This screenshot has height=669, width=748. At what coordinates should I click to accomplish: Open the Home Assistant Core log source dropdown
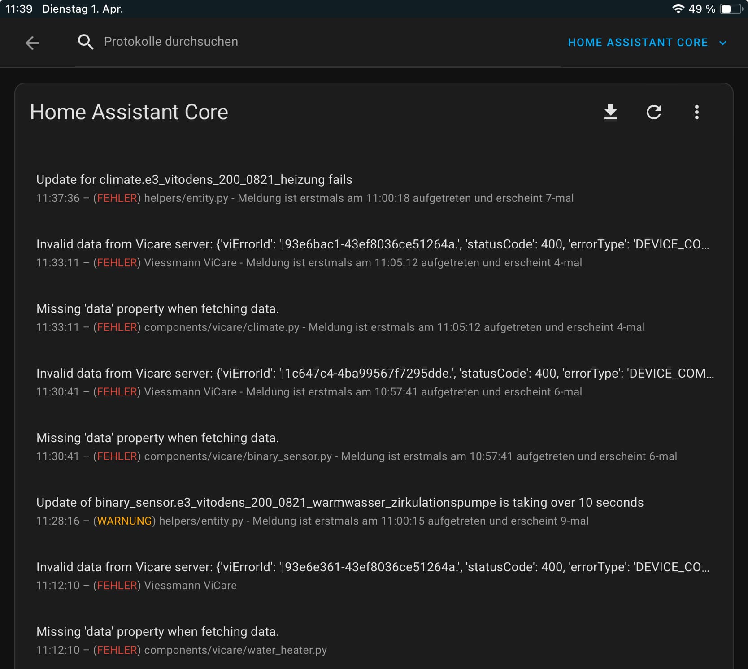(x=647, y=43)
